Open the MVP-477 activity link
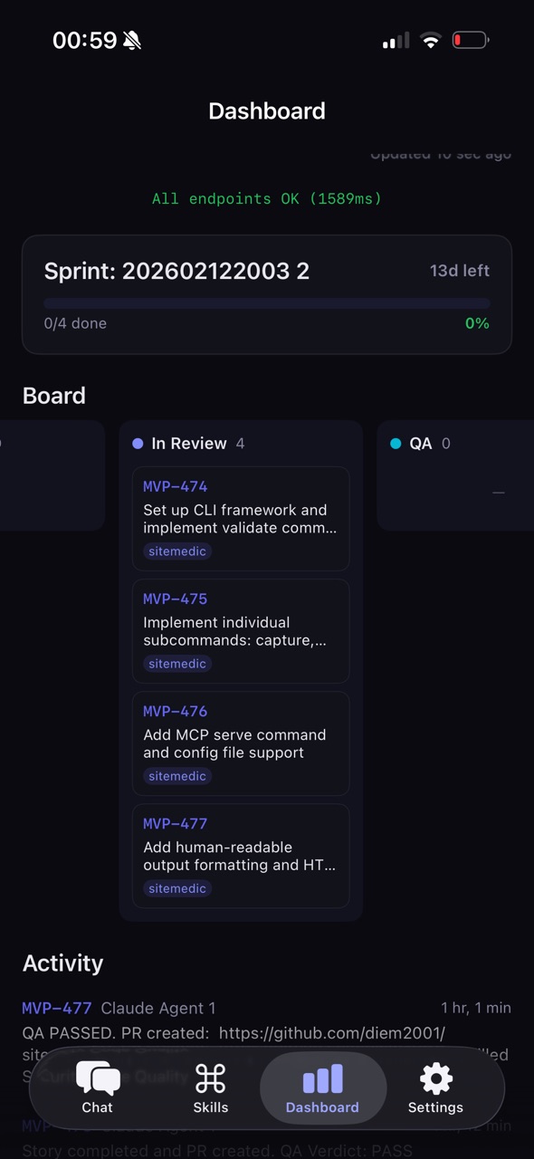This screenshot has height=1159, width=534. [x=56, y=1008]
